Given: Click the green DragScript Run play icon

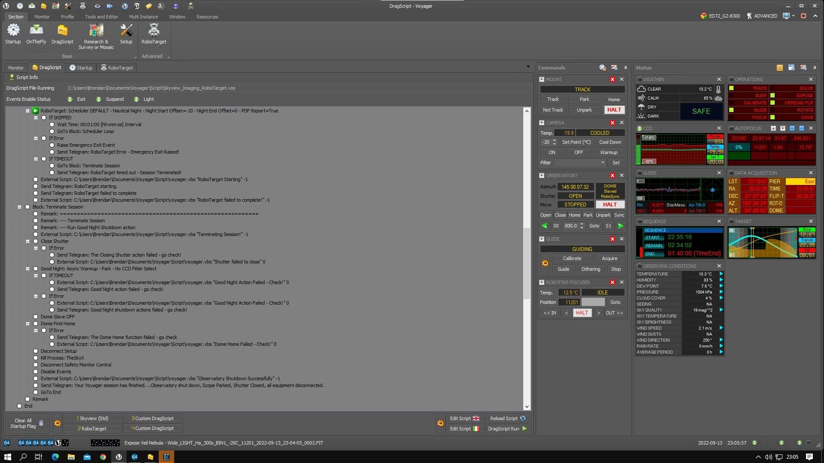Looking at the screenshot, I should coord(525,429).
